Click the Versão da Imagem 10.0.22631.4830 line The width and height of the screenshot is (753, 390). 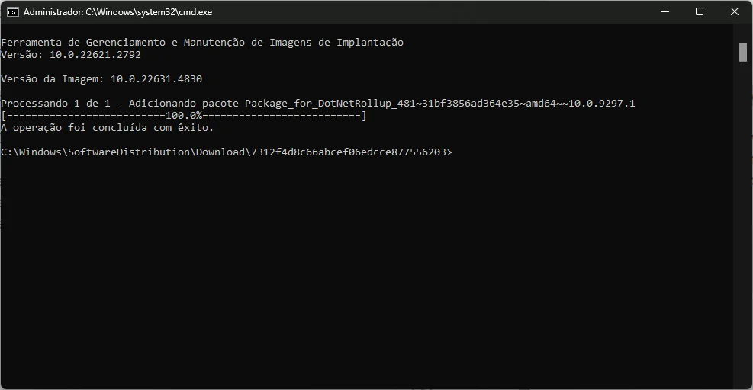(x=101, y=78)
